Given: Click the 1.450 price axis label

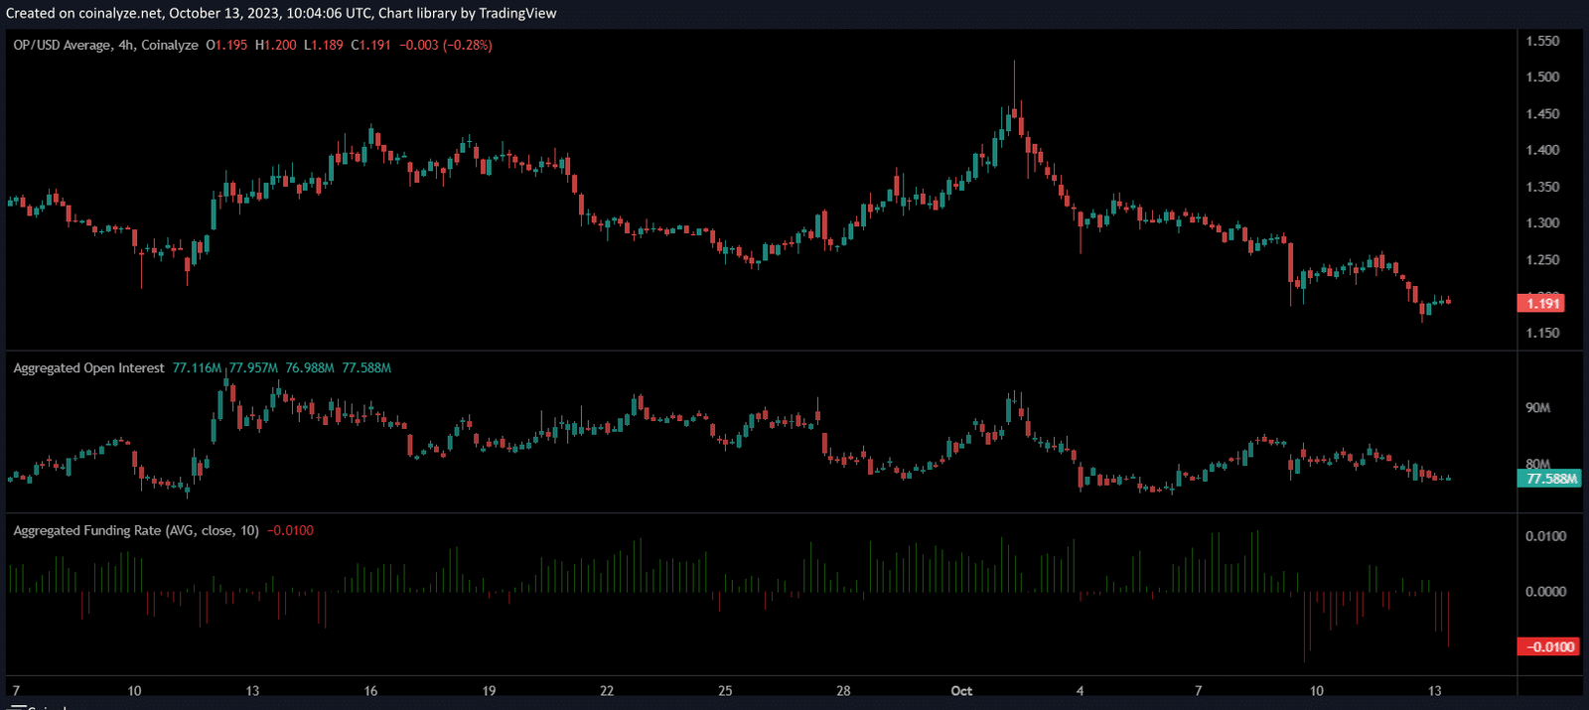Looking at the screenshot, I should point(1542,114).
